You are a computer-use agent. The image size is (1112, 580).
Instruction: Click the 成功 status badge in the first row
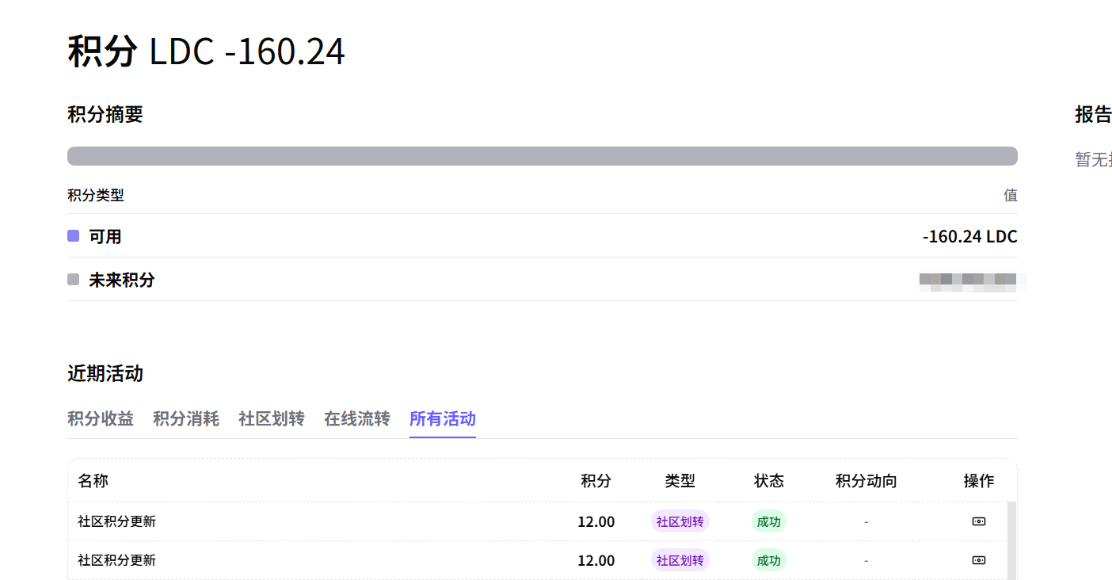pyautogui.click(x=769, y=521)
